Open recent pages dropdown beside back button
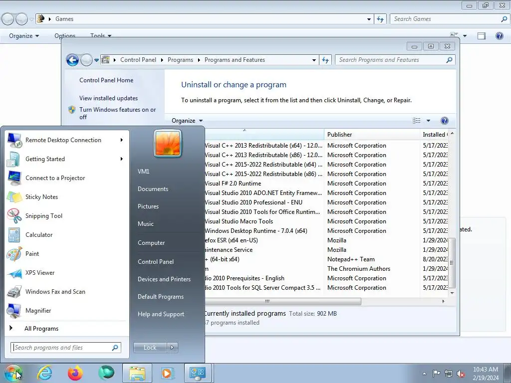 (x=96, y=60)
